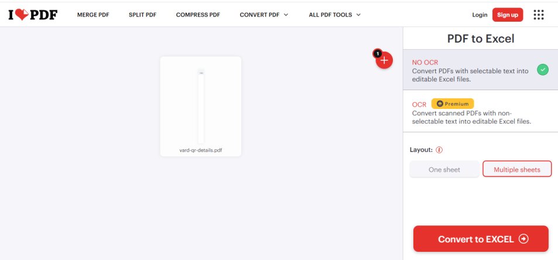This screenshot has width=558, height=260.
Task: Select the OCR scanned PDF option
Action: coord(481,111)
